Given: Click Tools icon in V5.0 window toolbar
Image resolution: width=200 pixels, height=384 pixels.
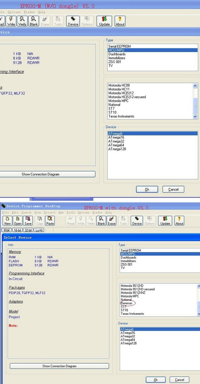Looking at the screenshot, I should pyautogui.click(x=58, y=21).
